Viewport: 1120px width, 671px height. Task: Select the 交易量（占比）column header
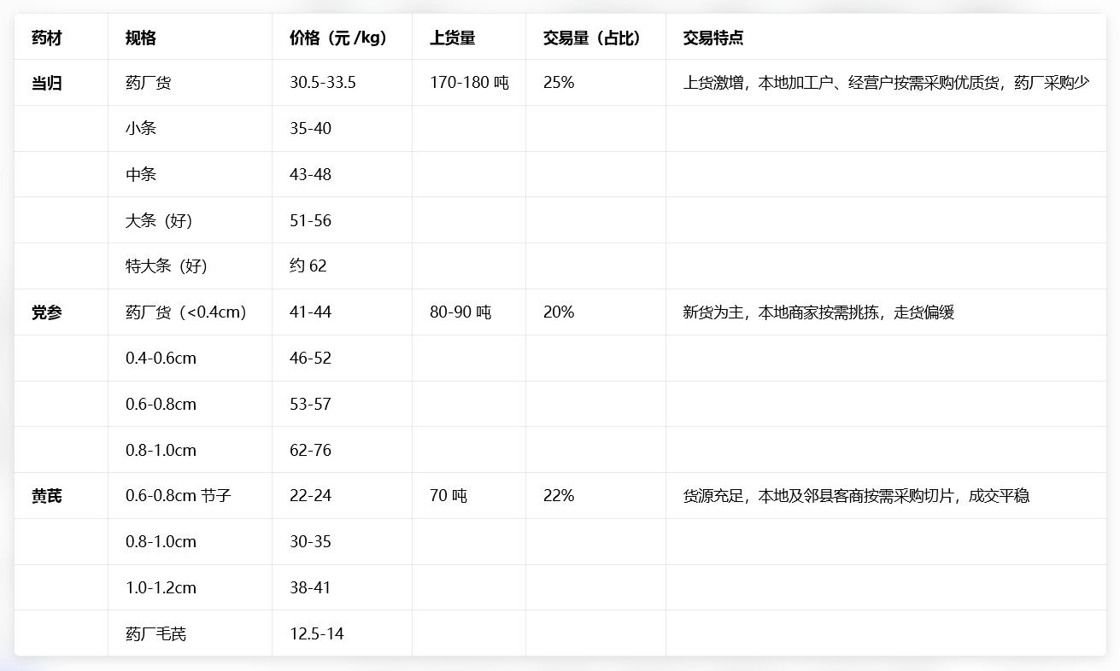[591, 38]
